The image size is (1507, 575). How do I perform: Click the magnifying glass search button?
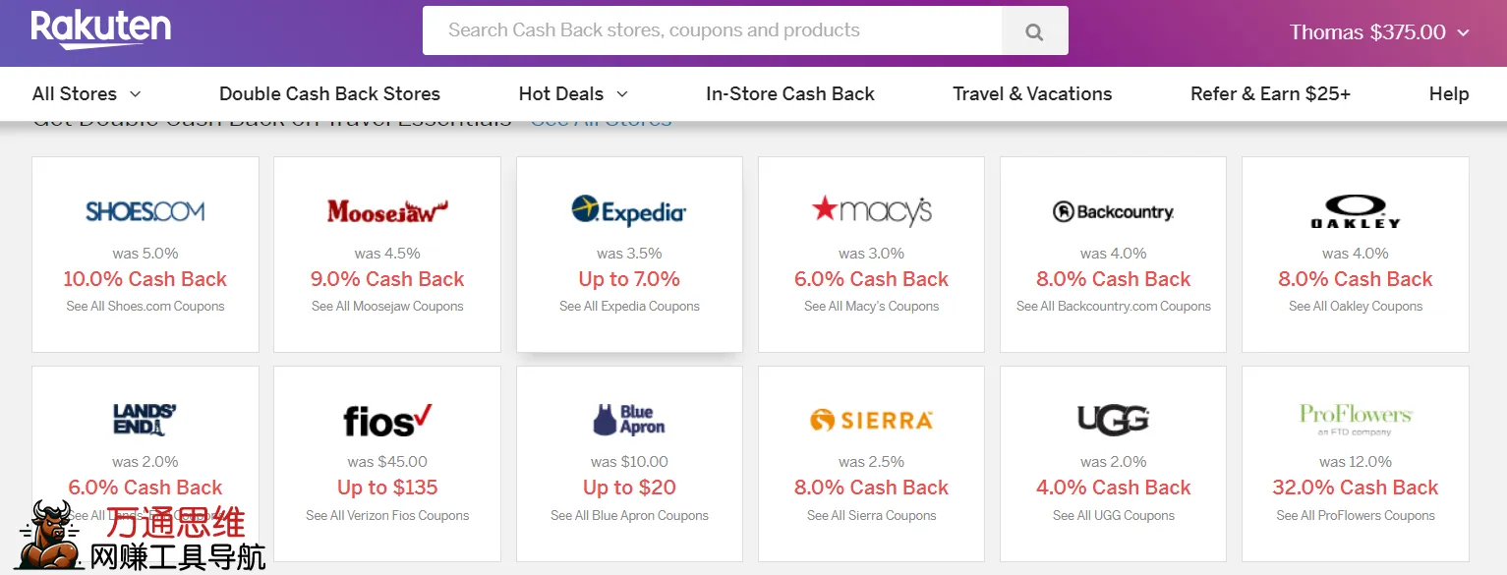coord(1033,31)
